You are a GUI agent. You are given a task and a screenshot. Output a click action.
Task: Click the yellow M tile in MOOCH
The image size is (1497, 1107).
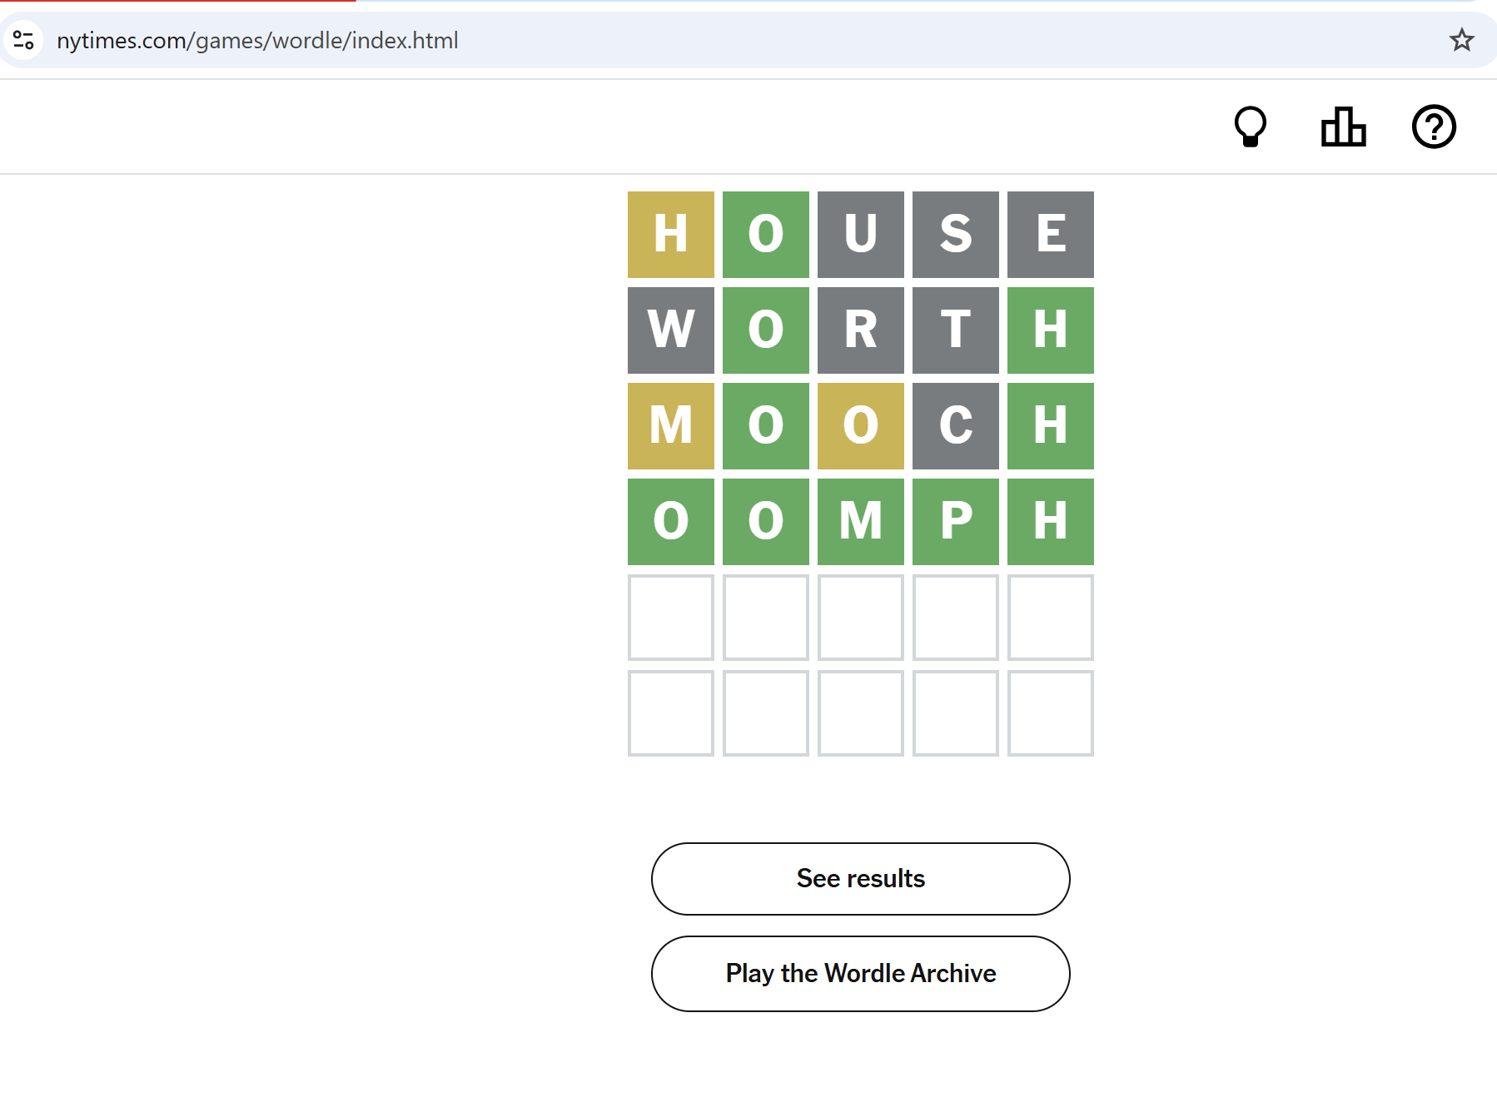pyautogui.click(x=670, y=425)
